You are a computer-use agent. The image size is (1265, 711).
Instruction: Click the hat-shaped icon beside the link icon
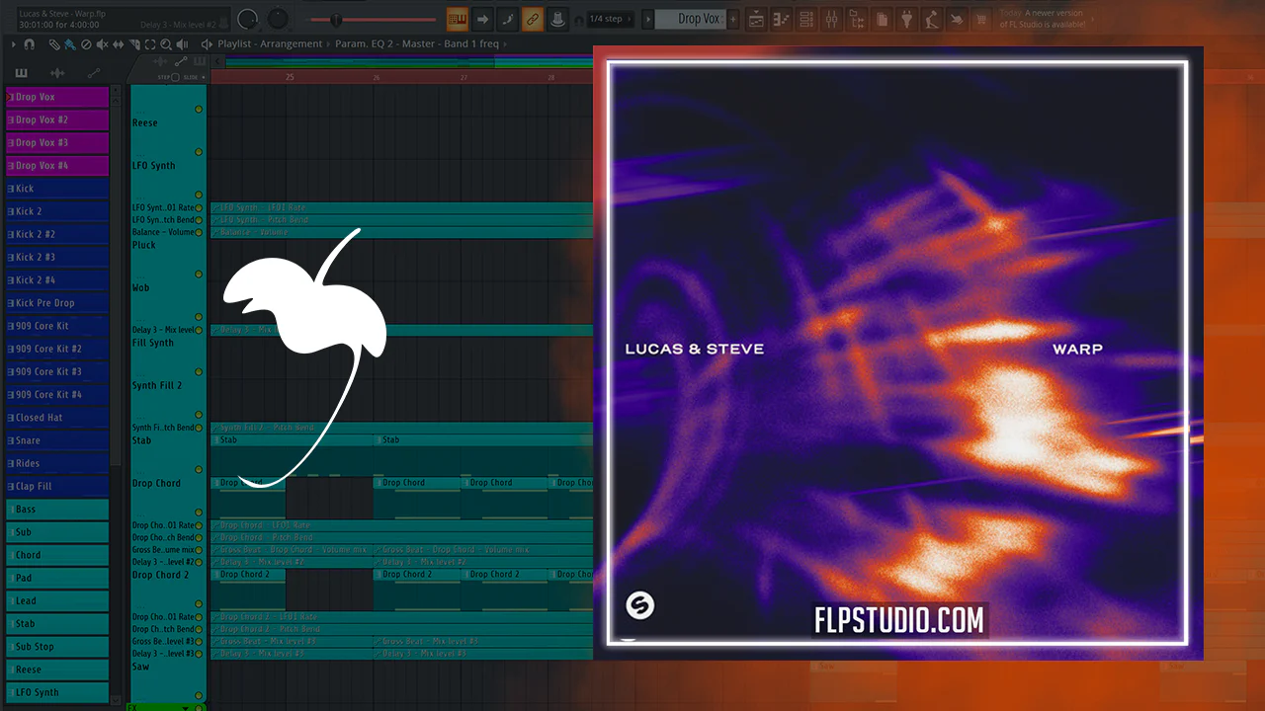[x=557, y=19]
